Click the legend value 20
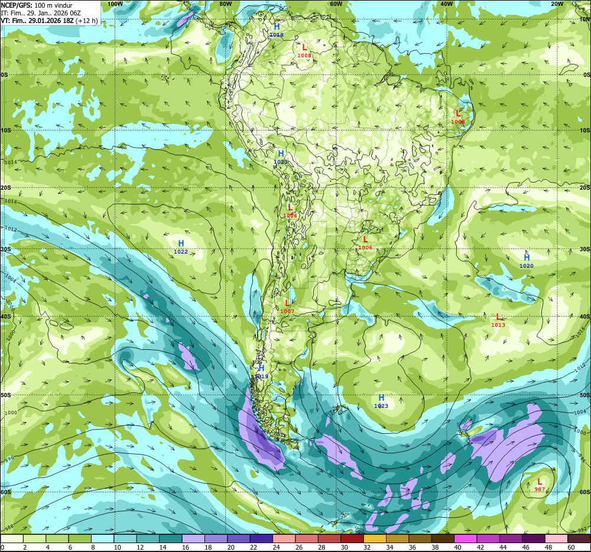This screenshot has height=552, width=591. (x=231, y=547)
